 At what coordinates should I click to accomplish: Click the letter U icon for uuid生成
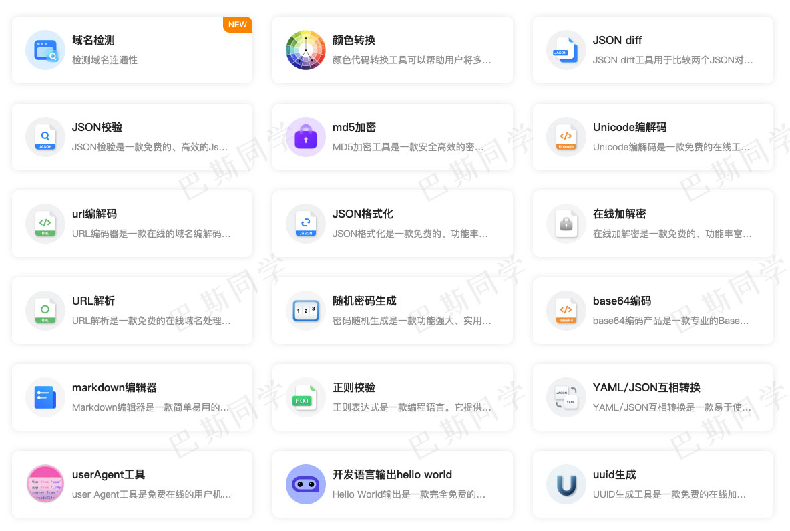click(566, 484)
